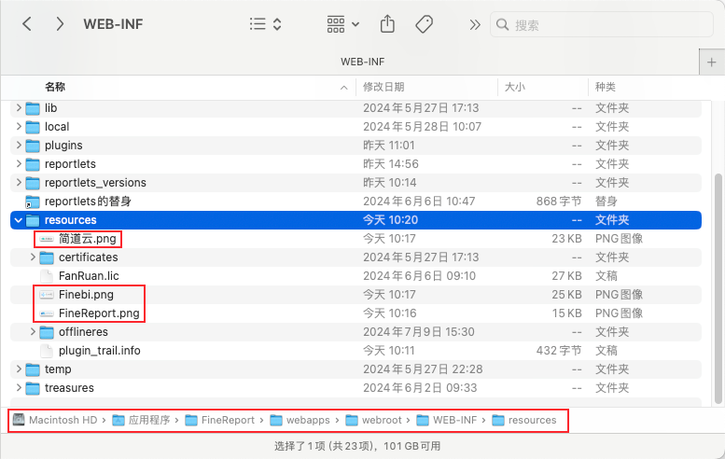Image resolution: width=725 pixels, height=459 pixels.
Task: Collapse the resources folder
Action: click(x=19, y=220)
